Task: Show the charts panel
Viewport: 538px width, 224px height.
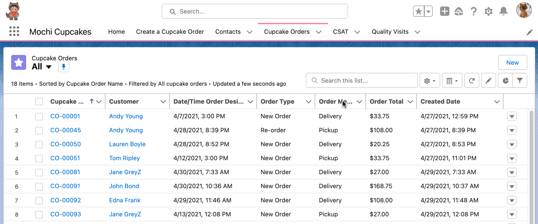Action: pyautogui.click(x=505, y=81)
